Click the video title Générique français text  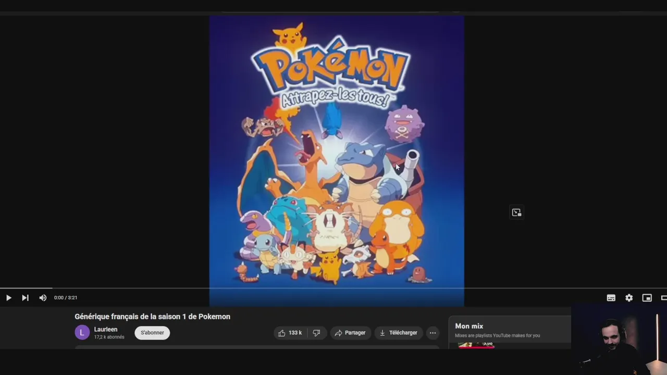(152, 317)
